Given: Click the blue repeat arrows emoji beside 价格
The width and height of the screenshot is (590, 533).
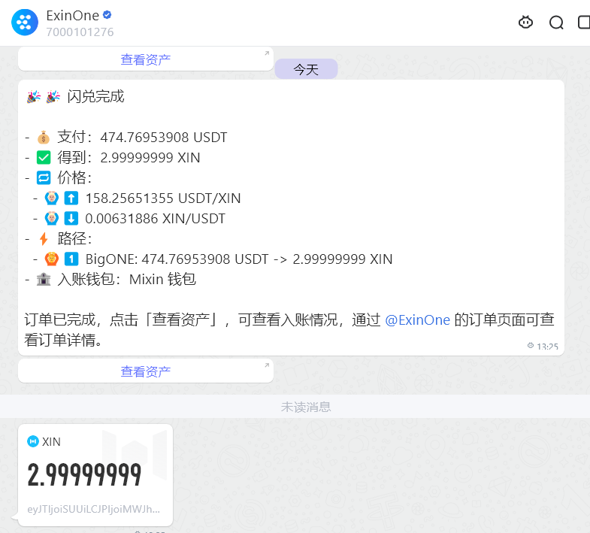Looking at the screenshot, I should click(x=44, y=177).
